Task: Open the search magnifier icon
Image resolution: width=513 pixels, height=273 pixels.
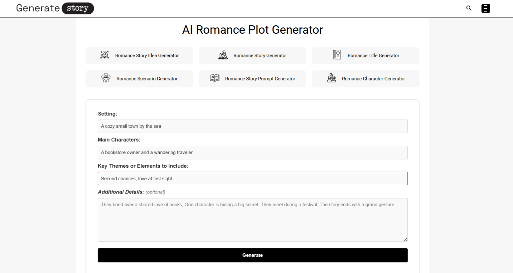Action: (x=469, y=8)
